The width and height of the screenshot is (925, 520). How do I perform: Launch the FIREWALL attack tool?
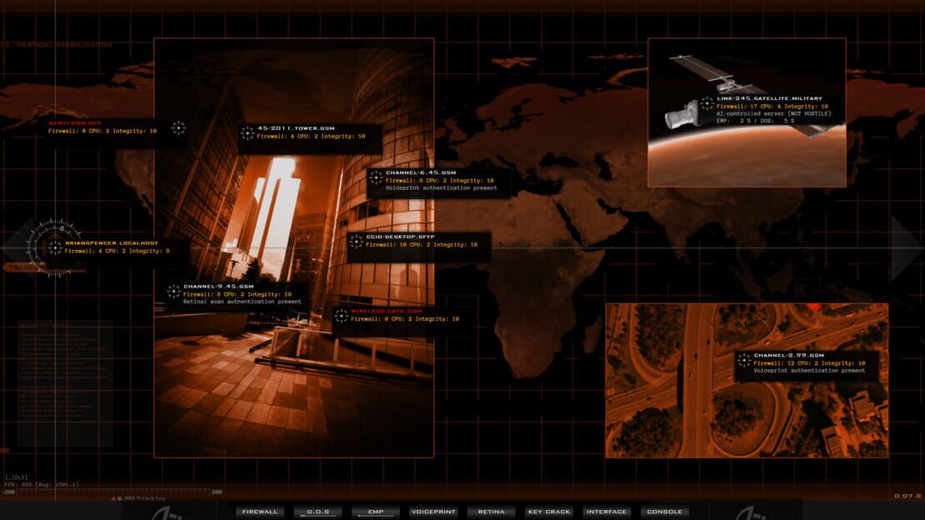tap(259, 512)
